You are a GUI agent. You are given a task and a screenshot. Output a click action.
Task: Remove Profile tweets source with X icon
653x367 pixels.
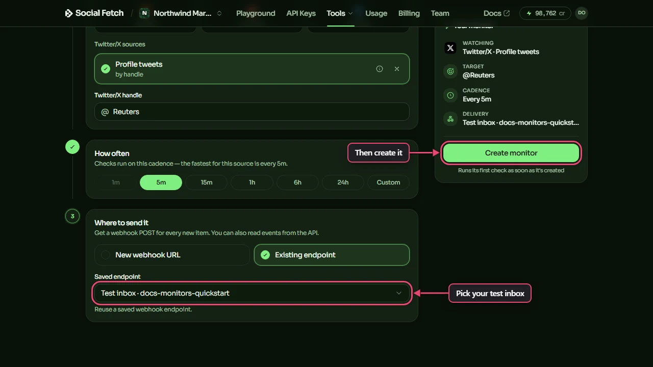tap(397, 69)
